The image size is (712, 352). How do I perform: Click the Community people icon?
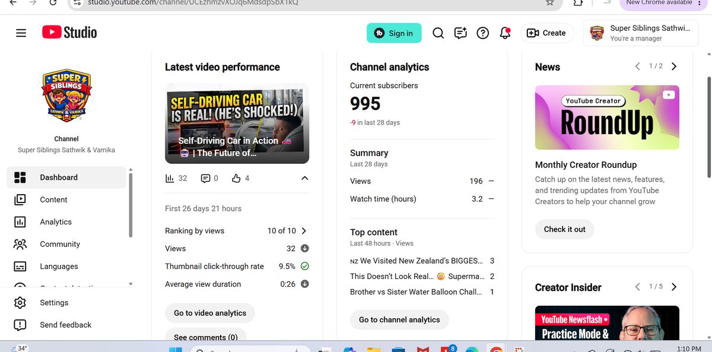pos(20,244)
